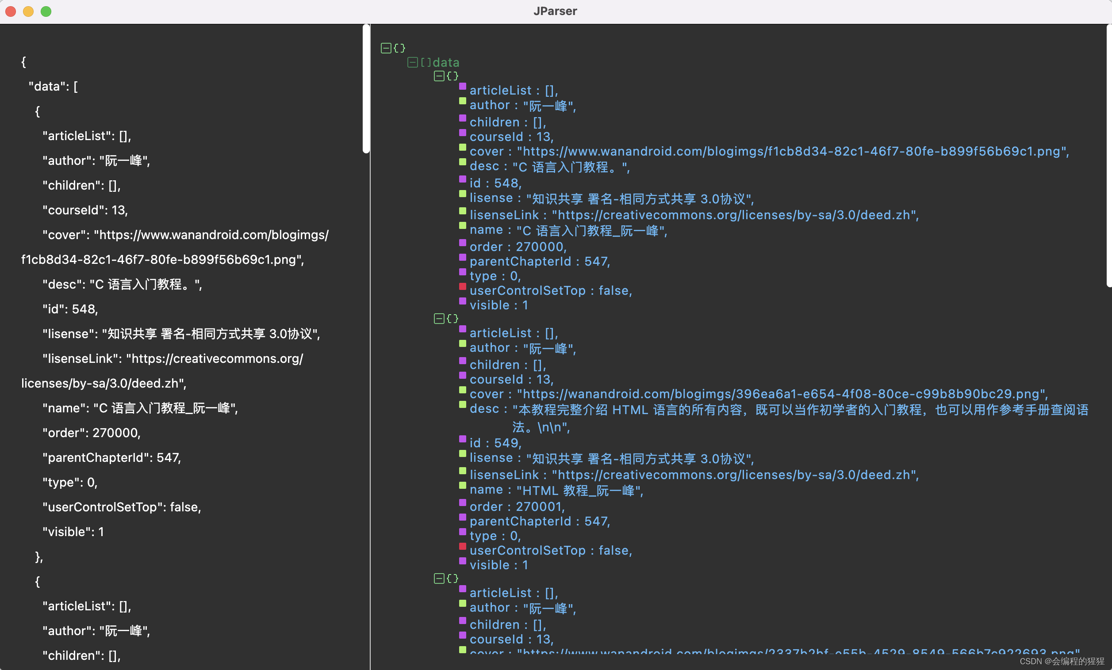Viewport: 1112px width, 670px height.
Task: Click green marker beside desc 本教程完整介绍 HTML
Action: (x=462, y=404)
